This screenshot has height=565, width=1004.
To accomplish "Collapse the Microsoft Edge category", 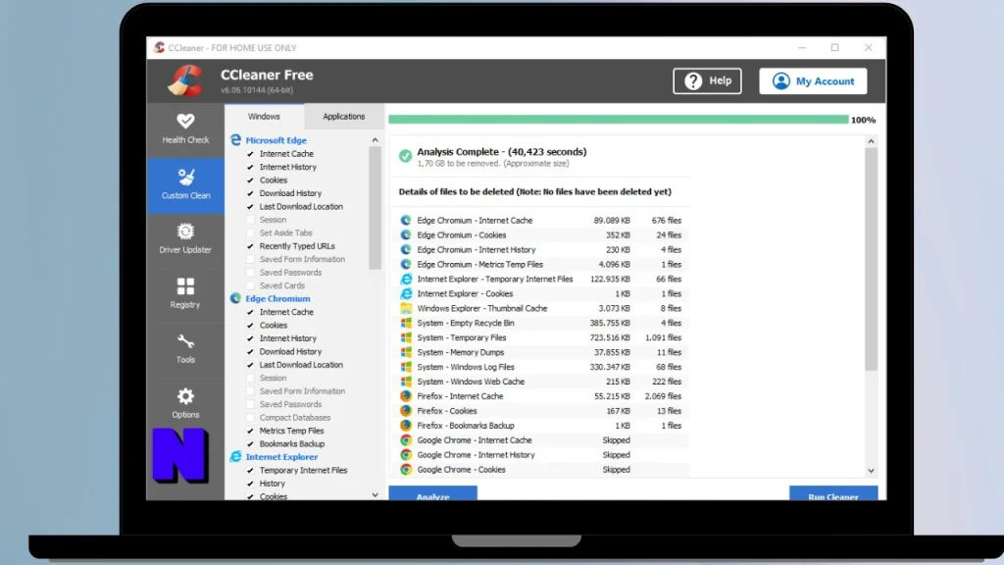I will click(276, 139).
